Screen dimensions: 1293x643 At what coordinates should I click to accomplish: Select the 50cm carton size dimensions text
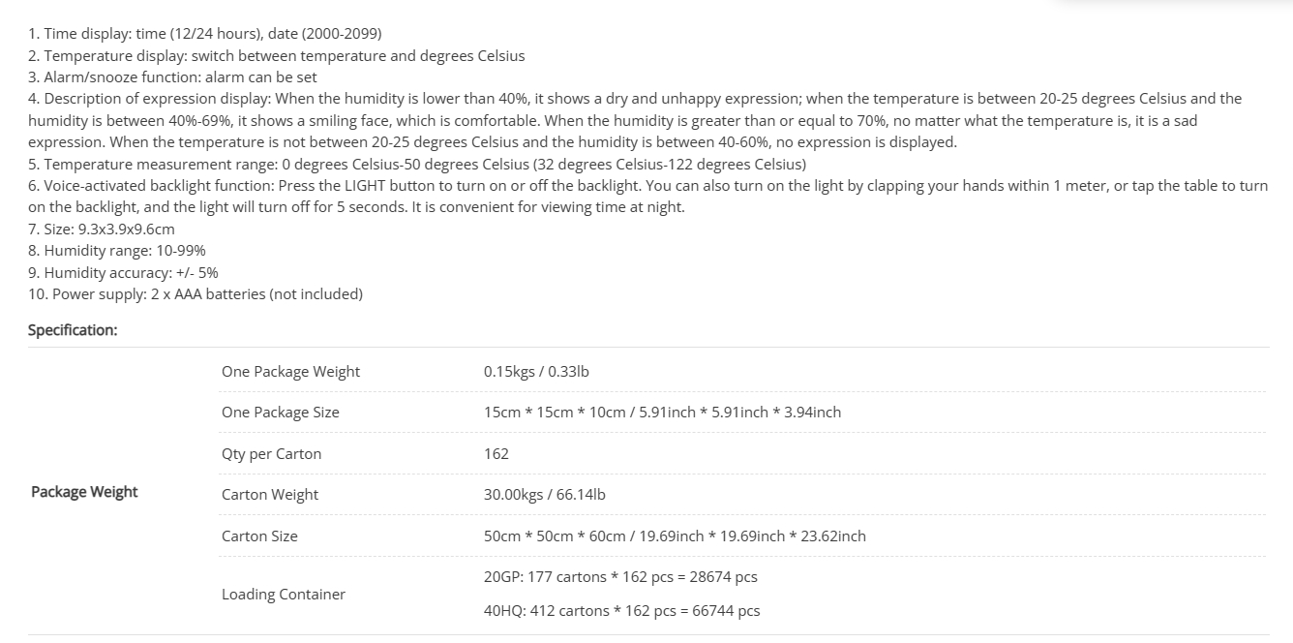click(x=676, y=536)
